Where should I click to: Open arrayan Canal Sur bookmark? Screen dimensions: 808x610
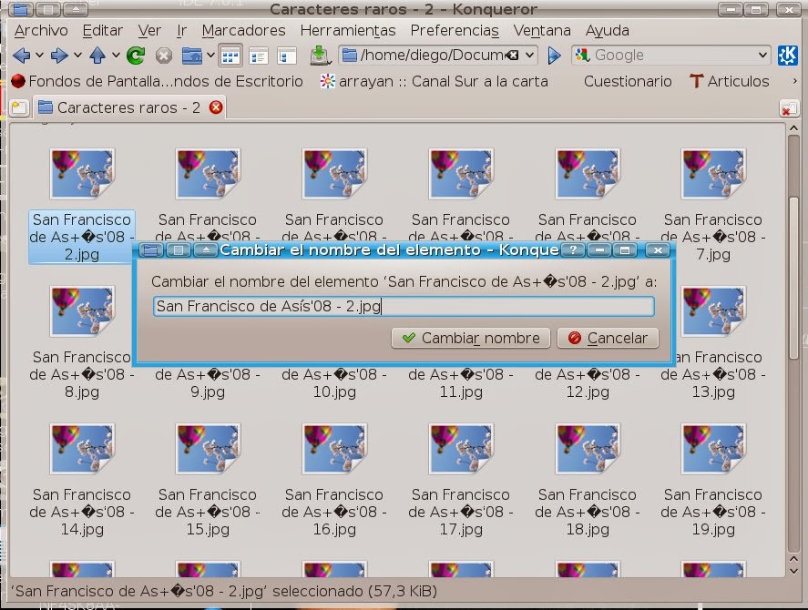click(434, 81)
